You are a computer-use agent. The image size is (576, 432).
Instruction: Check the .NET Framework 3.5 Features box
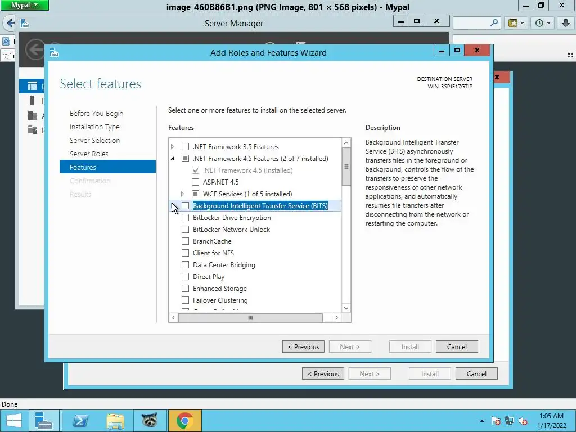tap(186, 147)
